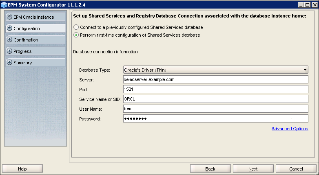The image size is (319, 175).
Task: Open the Advanced Options link
Action: [x=290, y=129]
